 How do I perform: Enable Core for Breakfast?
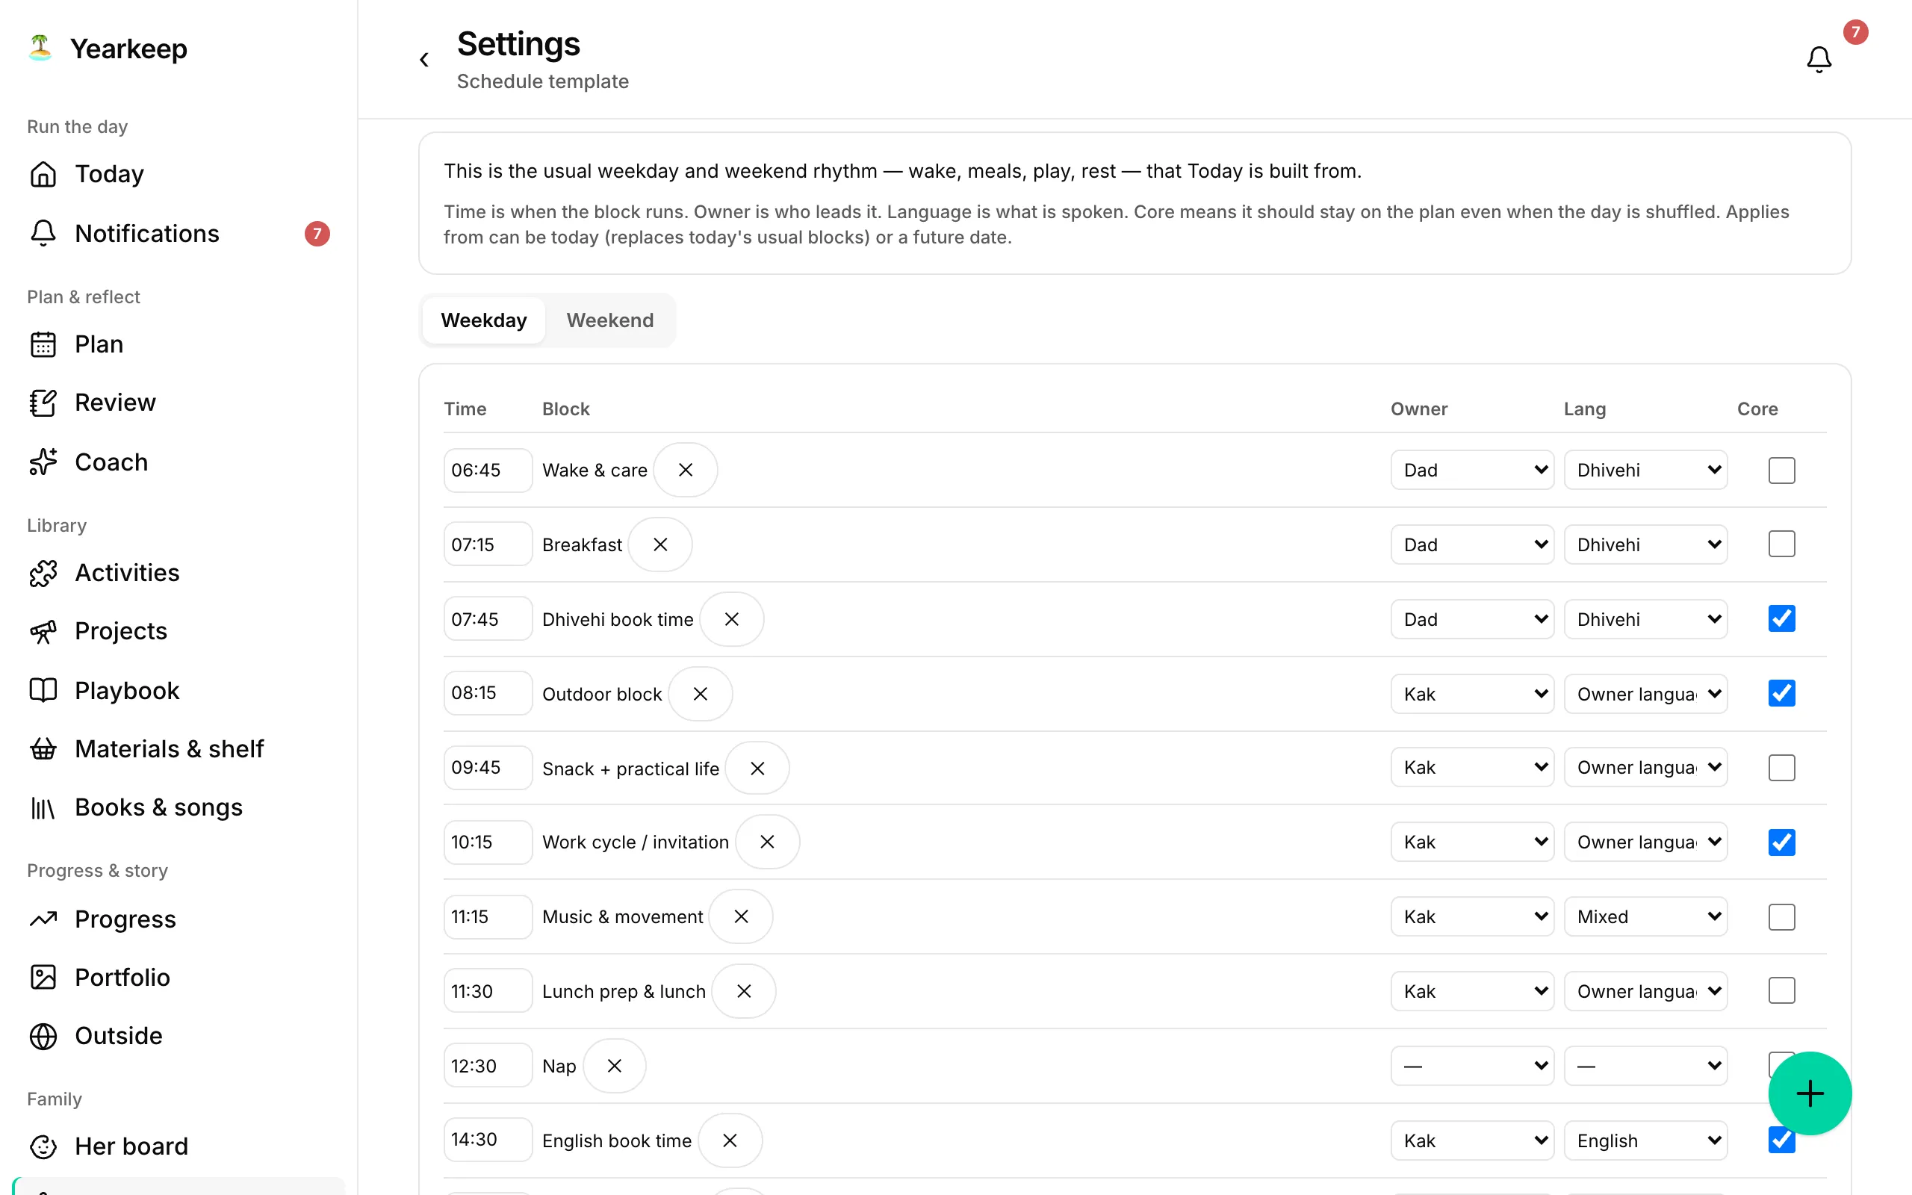[x=1781, y=544]
